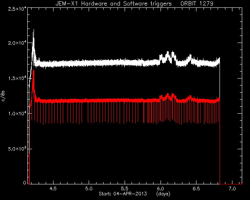This screenshot has width=250, height=200.
Task: Click the 5.5 x-axis tick label
Action: click(x=125, y=189)
